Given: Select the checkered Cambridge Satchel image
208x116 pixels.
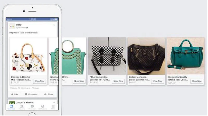Looking at the screenshot, I should 107,56.
